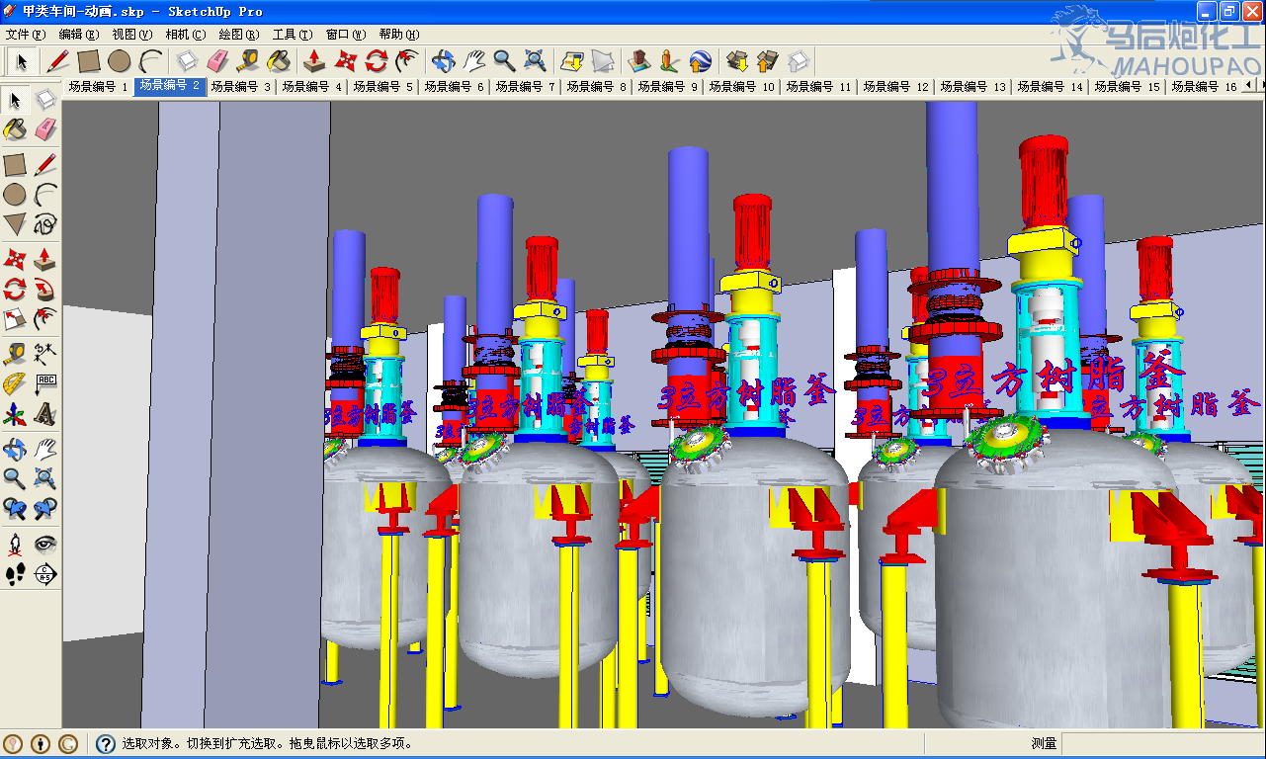Pick the Dimension tool in left toolbar
Screen dimensions: 1266x759
[45, 354]
